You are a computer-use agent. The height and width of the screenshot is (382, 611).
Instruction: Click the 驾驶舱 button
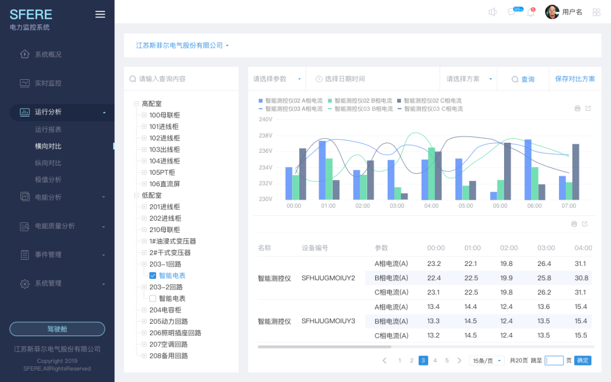[x=57, y=329]
